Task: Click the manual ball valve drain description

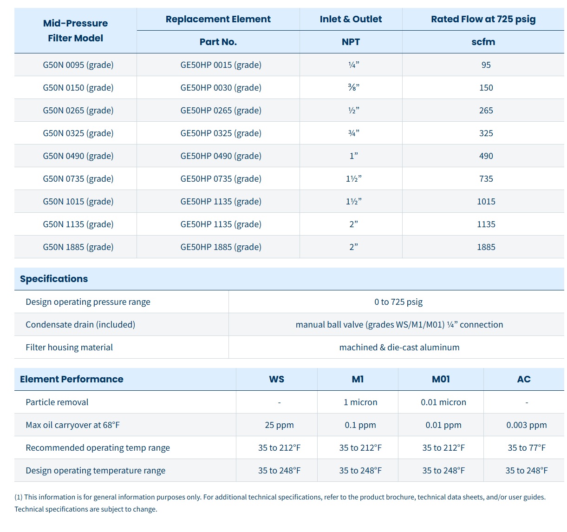Action: 399,325
